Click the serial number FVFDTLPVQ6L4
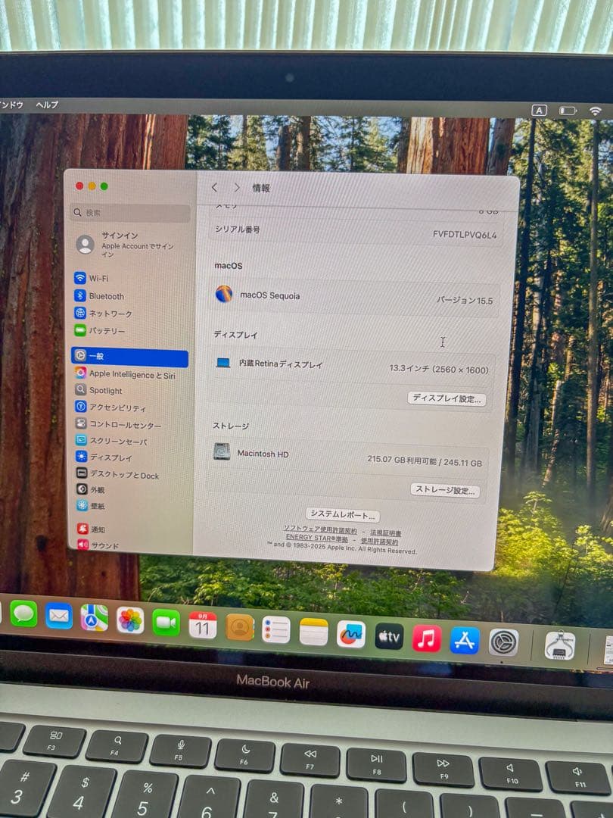Screen dimensions: 613x818 pos(465,235)
